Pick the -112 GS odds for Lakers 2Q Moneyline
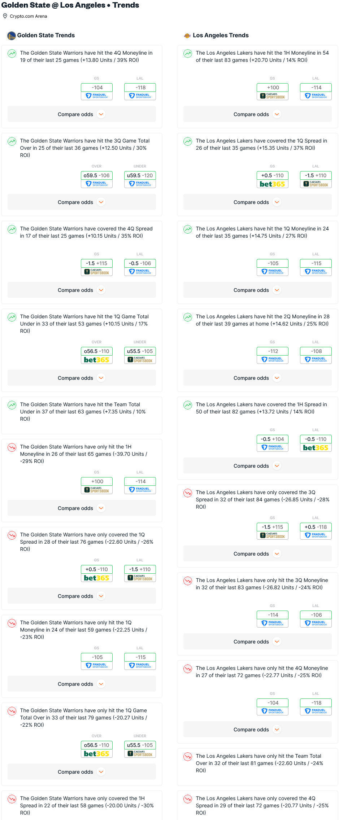This screenshot has width=339, height=820. pyautogui.click(x=273, y=351)
